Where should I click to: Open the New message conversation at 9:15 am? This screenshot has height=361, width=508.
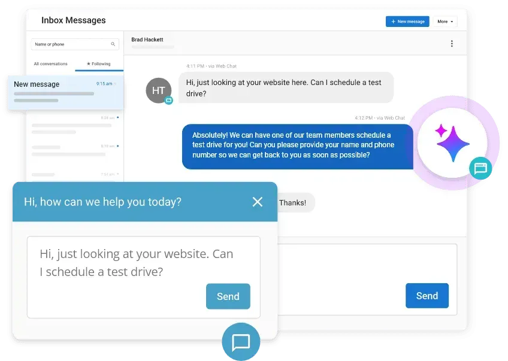click(x=66, y=92)
